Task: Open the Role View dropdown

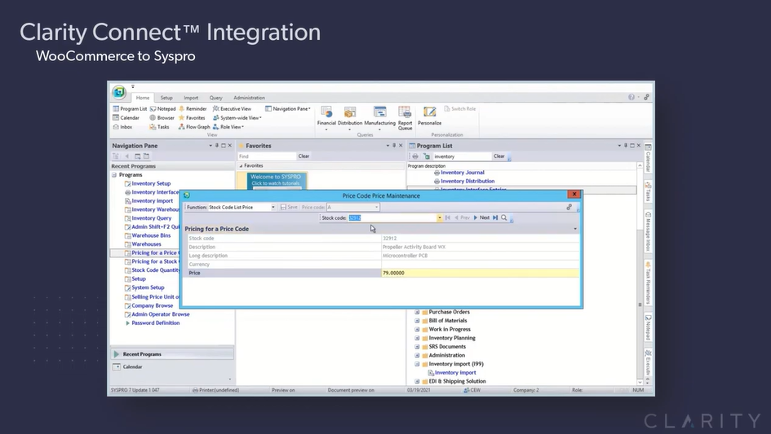Action: click(228, 127)
